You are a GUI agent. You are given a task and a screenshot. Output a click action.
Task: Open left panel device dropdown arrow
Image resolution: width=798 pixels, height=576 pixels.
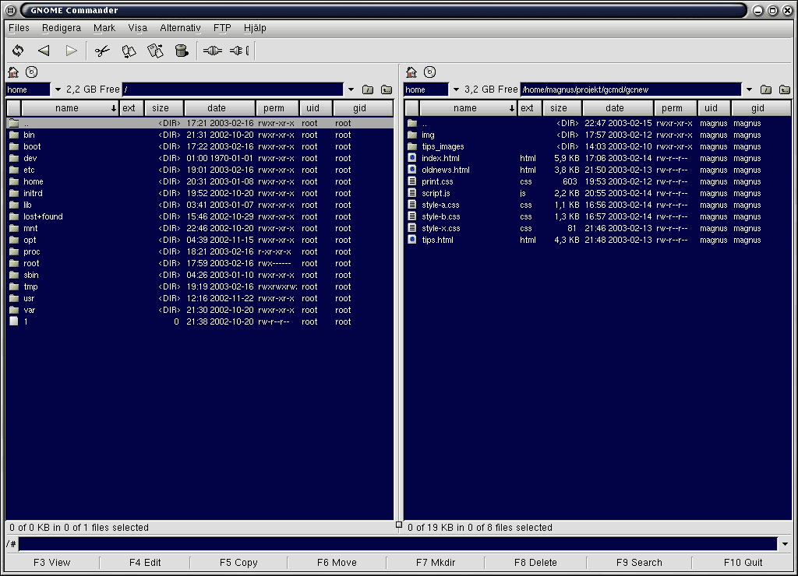pyautogui.click(x=58, y=90)
